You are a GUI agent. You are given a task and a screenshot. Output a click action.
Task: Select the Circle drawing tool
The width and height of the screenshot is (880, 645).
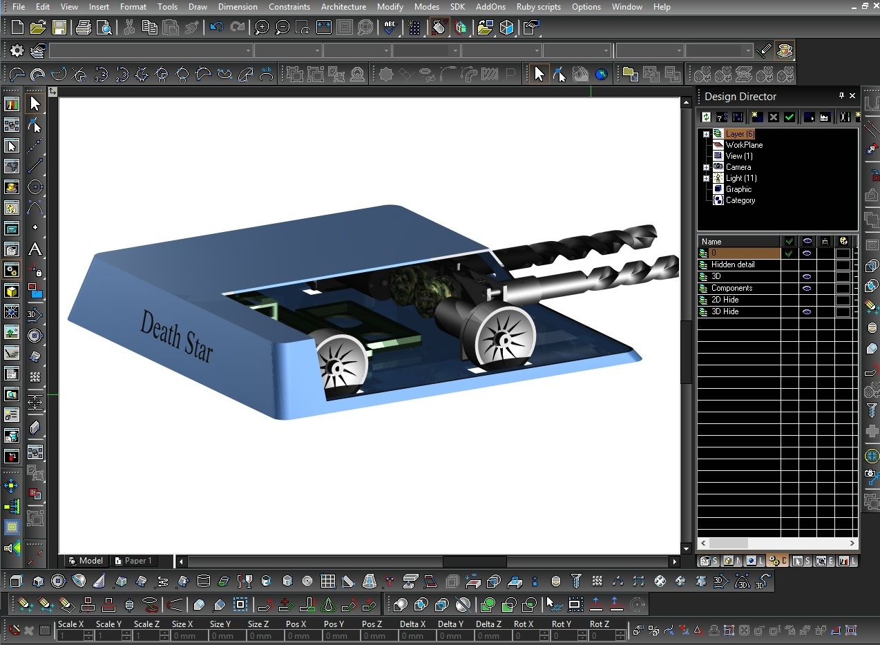(35, 187)
